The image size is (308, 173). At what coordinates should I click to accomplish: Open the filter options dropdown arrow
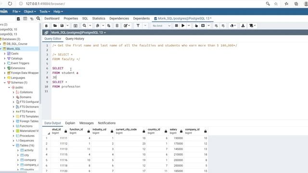pos(145,25)
